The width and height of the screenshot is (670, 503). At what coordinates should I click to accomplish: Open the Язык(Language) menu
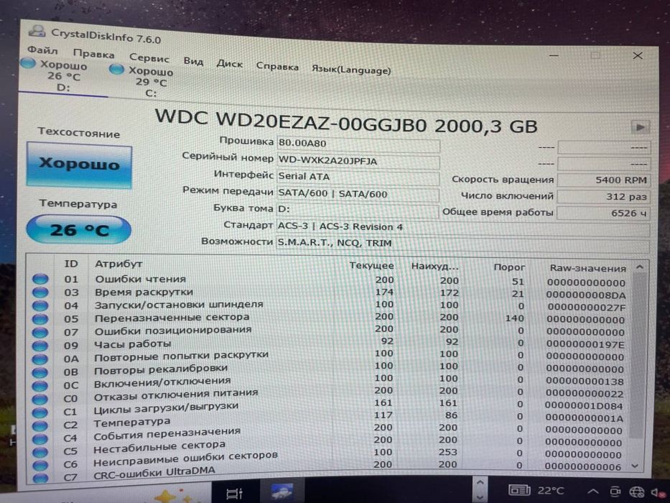click(351, 70)
